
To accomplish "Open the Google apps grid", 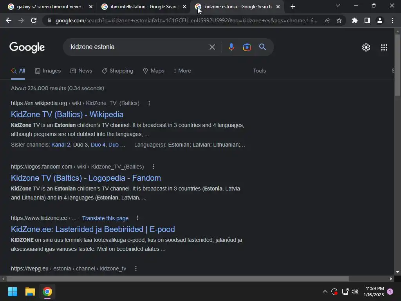I will pos(384,47).
